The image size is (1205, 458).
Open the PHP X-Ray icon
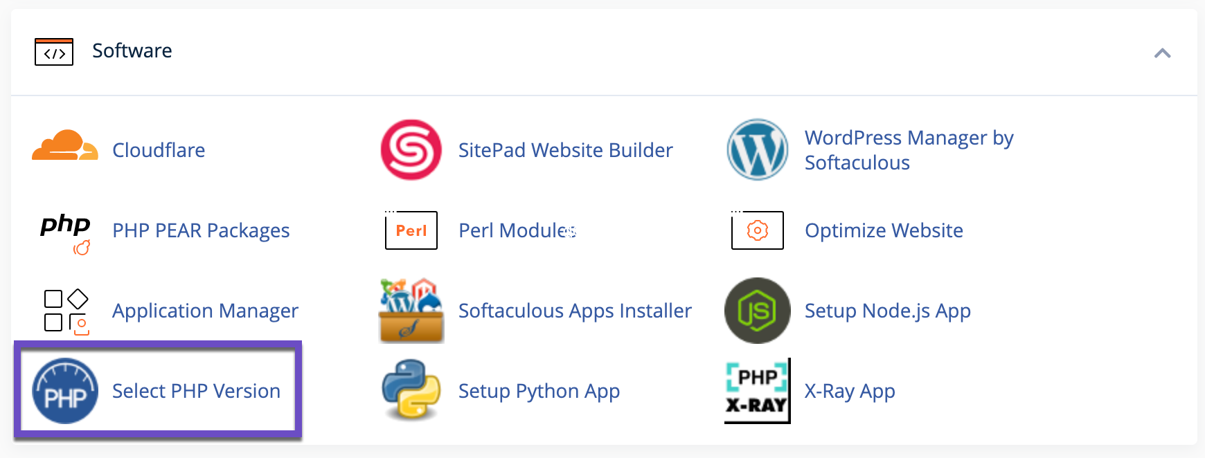[757, 391]
